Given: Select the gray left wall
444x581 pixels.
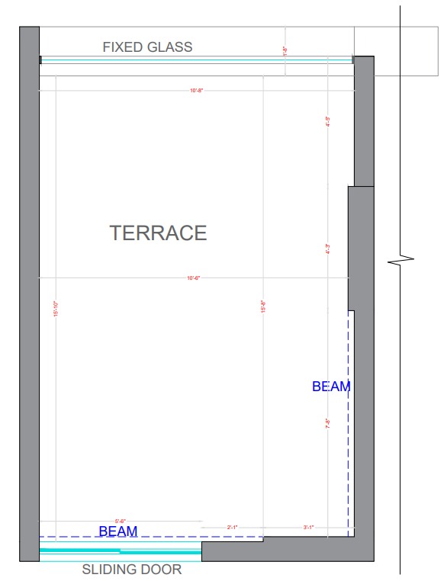Looking at the screenshot, I should [29, 294].
